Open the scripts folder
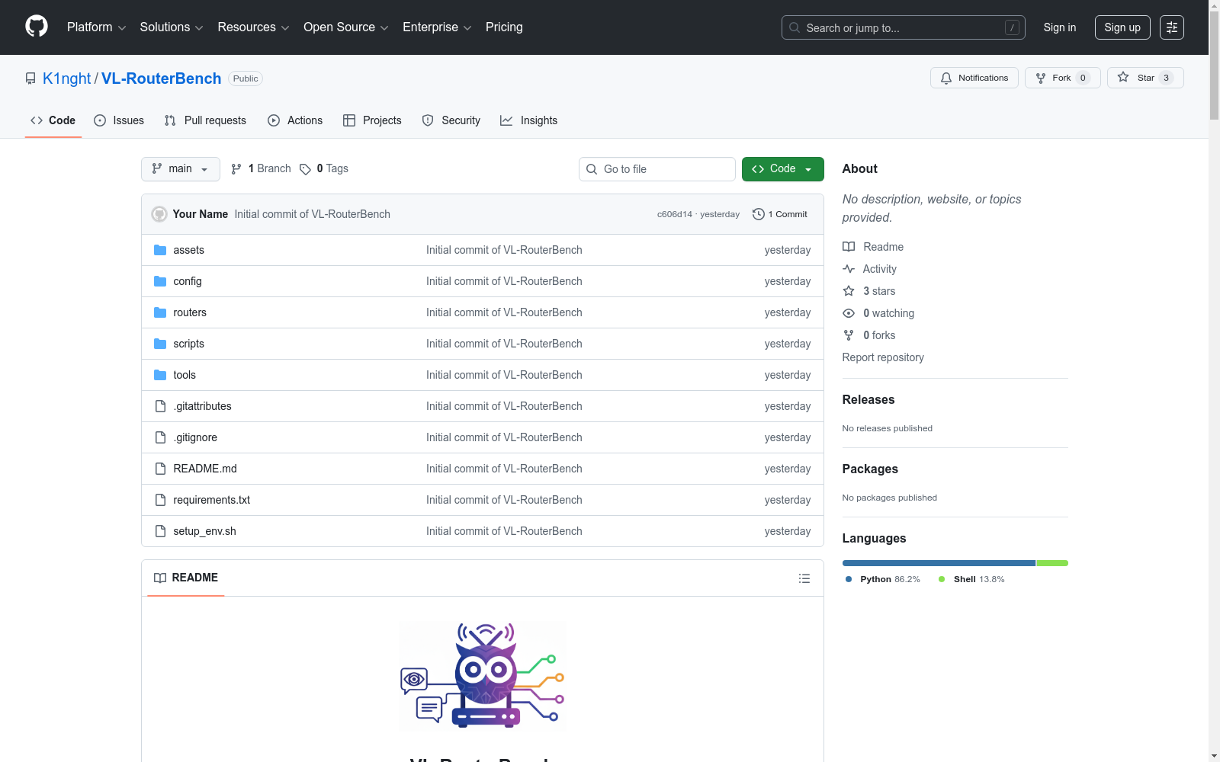 [188, 344]
